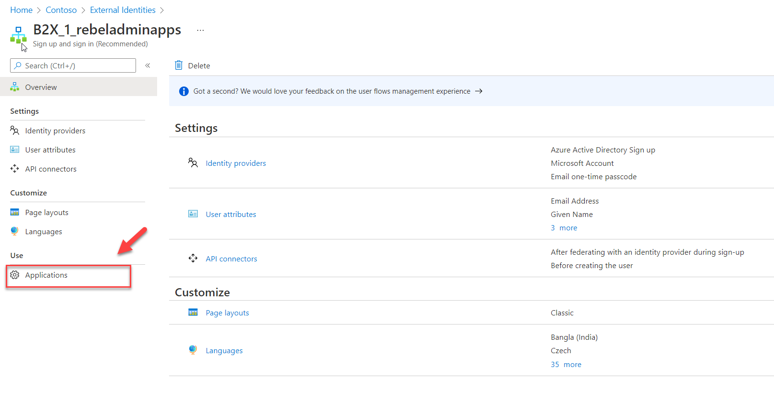Click 'Before creating the user' text
The width and height of the screenshot is (774, 411).
[x=592, y=265]
